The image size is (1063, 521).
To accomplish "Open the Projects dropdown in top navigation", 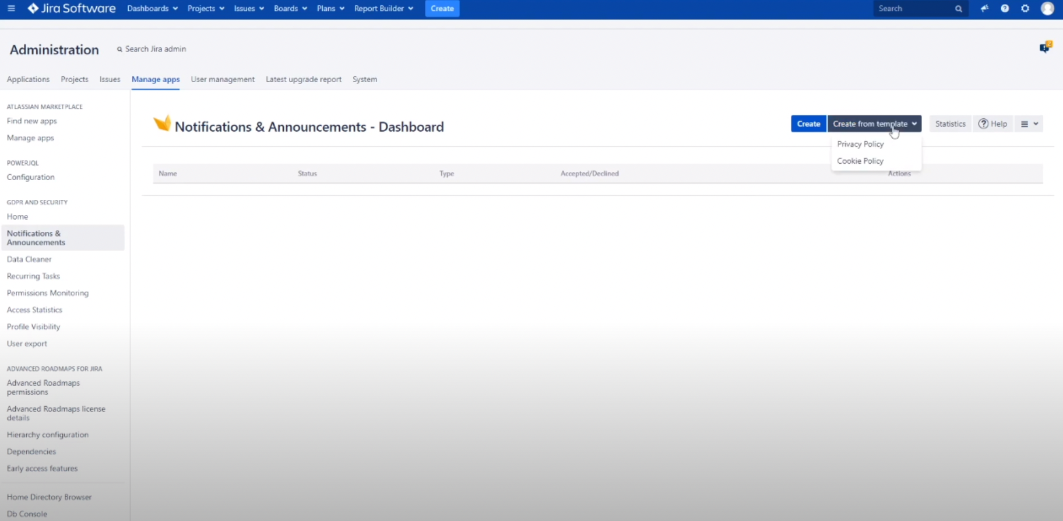I will coord(206,8).
